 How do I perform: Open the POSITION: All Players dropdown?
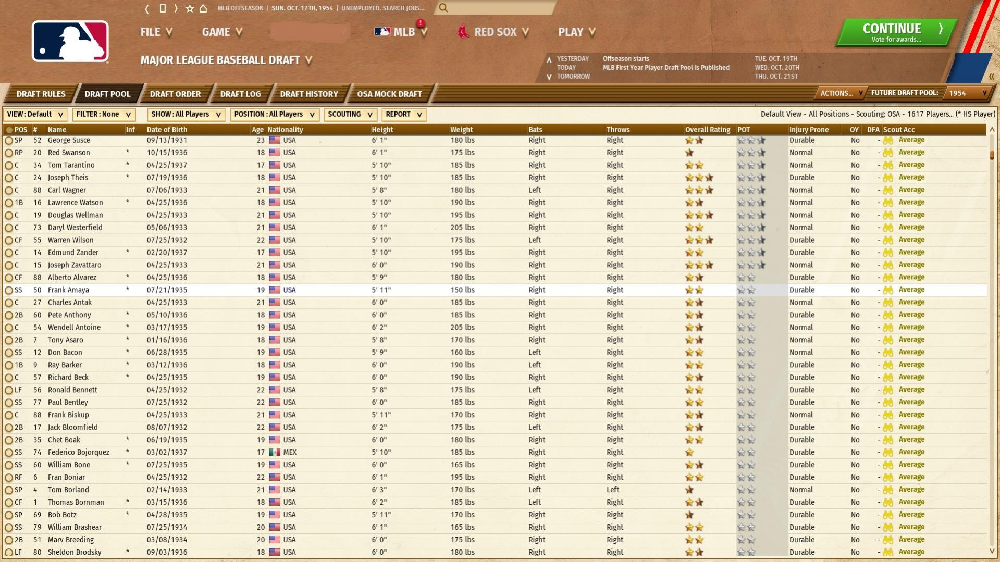(x=275, y=115)
